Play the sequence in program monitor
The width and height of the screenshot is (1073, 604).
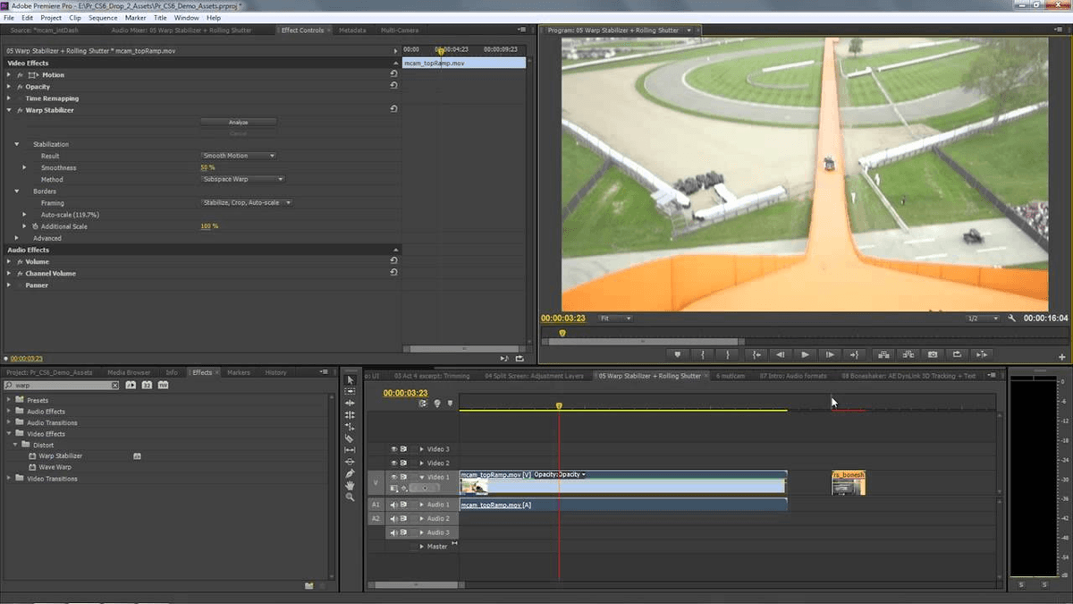coord(805,354)
